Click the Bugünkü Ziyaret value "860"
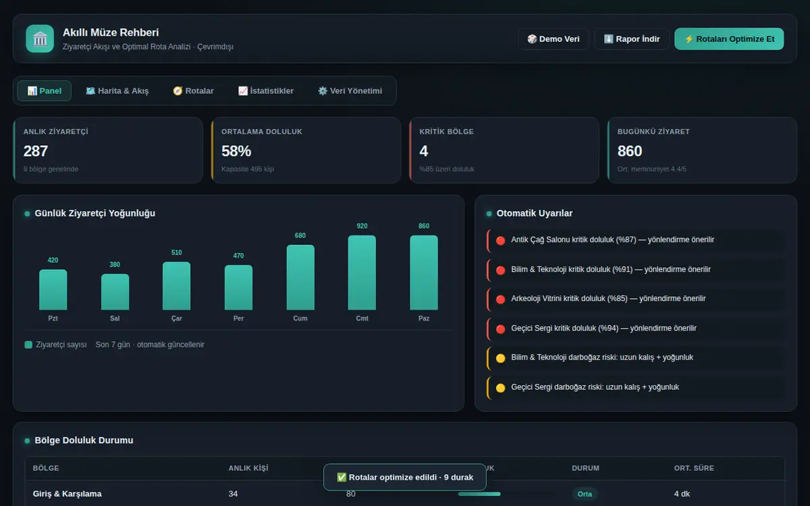Viewport: 810px width, 506px height. point(630,151)
